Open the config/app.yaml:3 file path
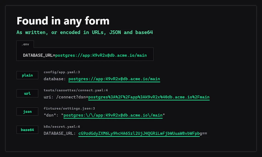Screen dimensions: 262x157 tap(62, 72)
